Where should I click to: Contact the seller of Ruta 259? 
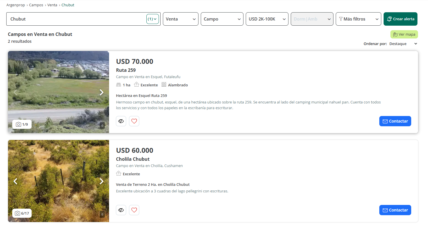pyautogui.click(x=395, y=121)
